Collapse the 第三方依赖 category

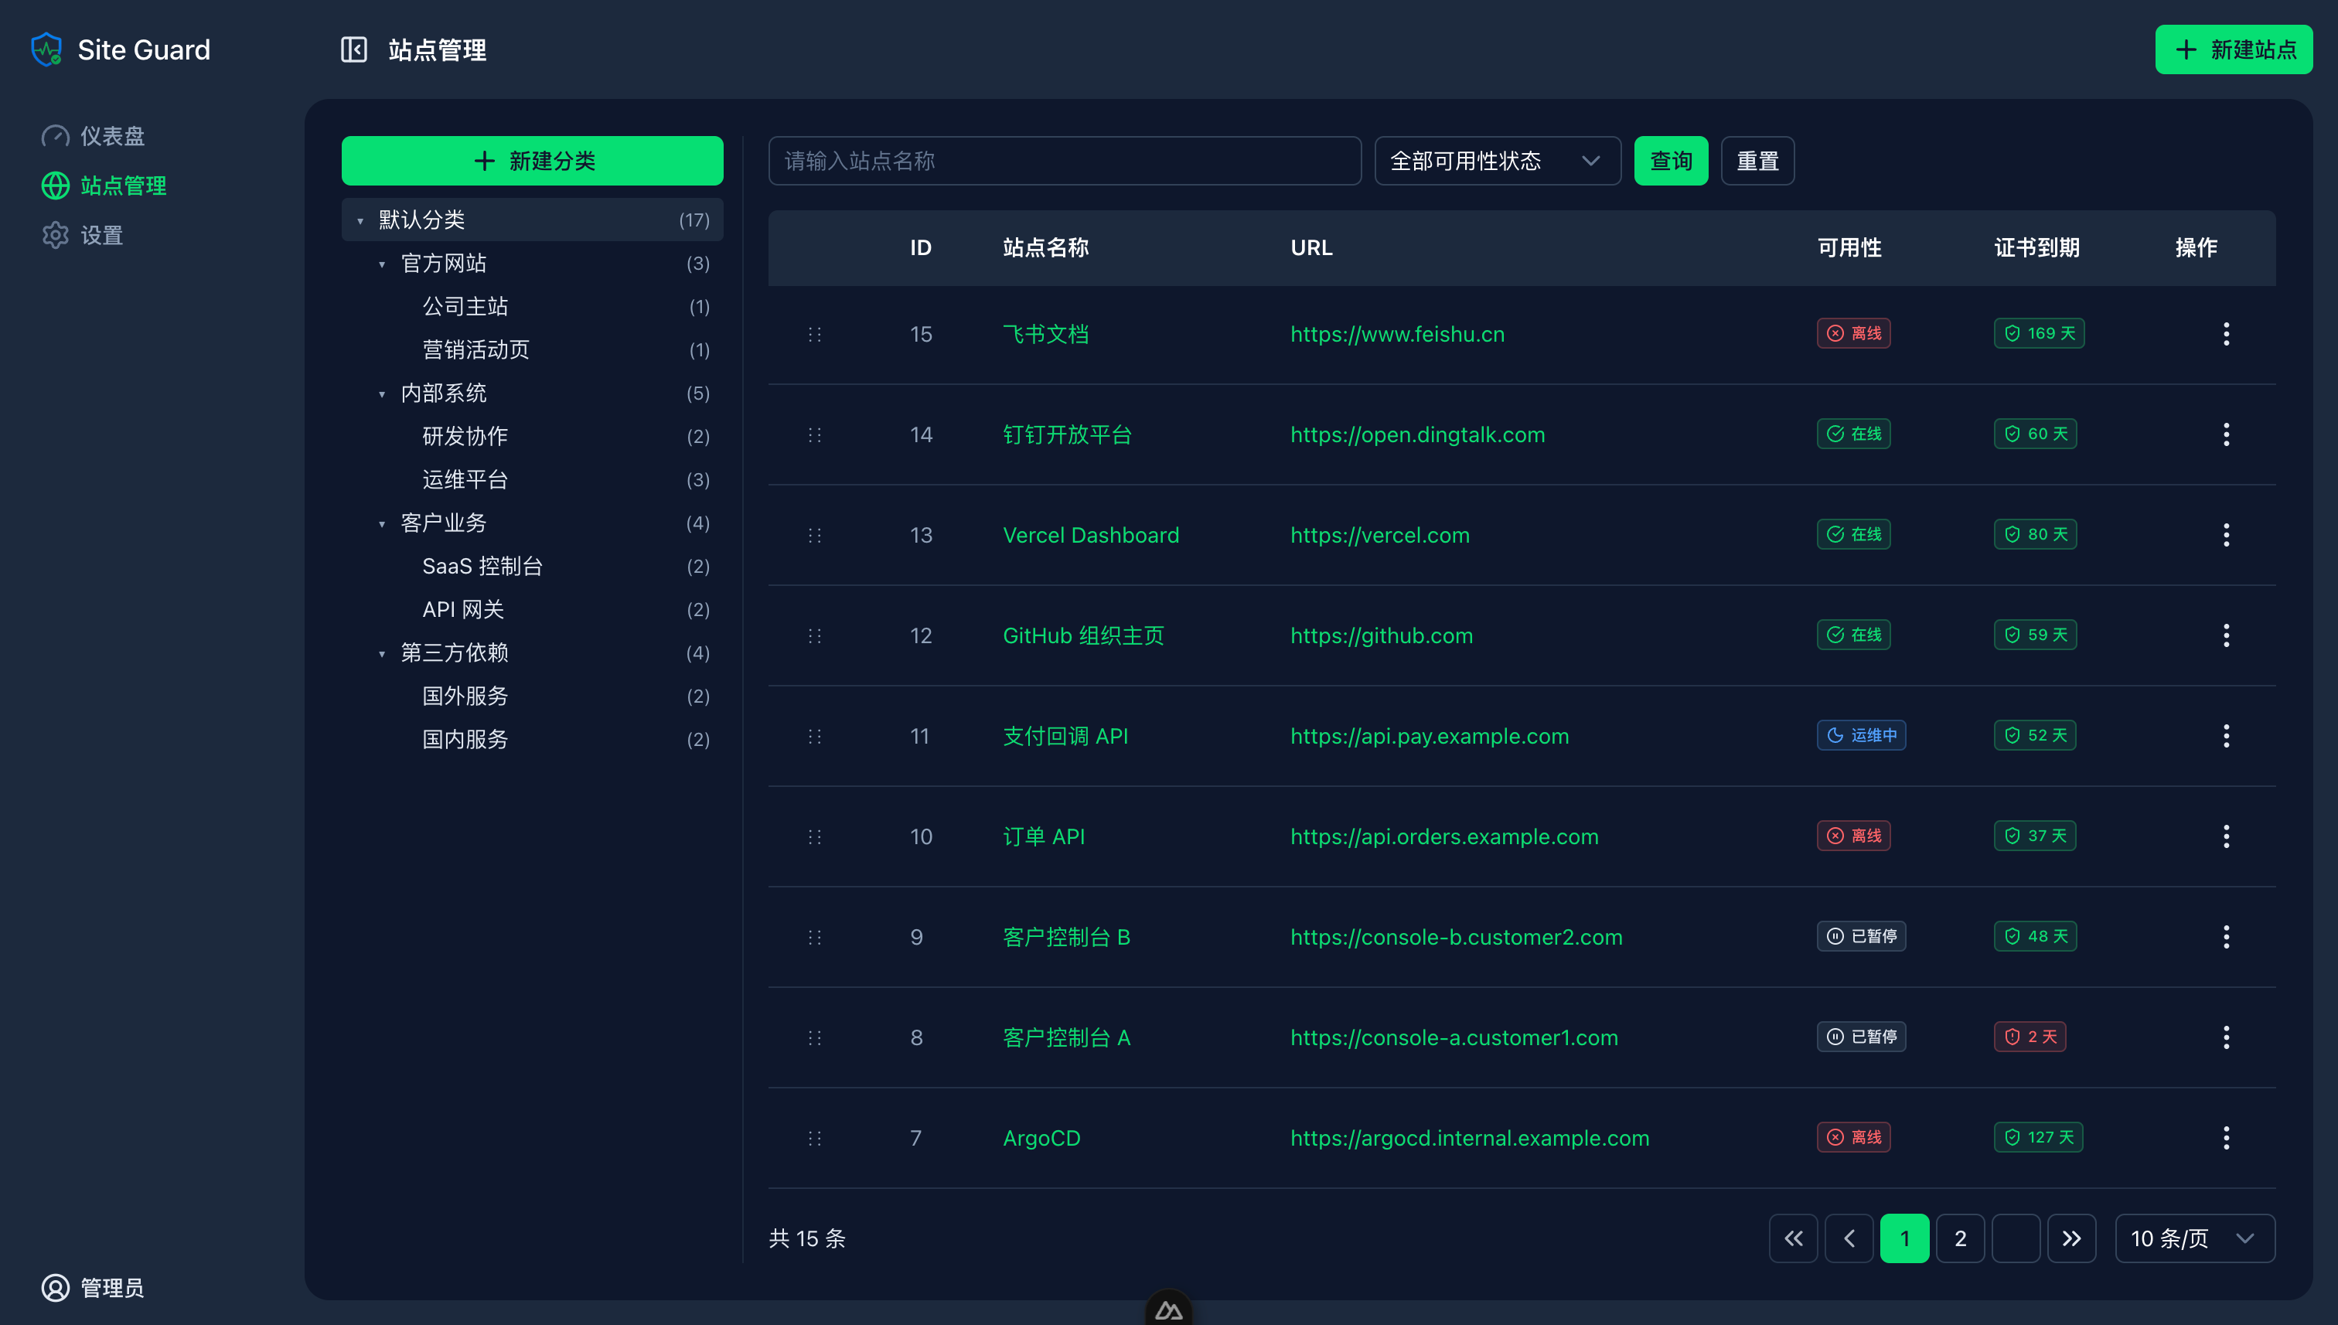coord(382,653)
